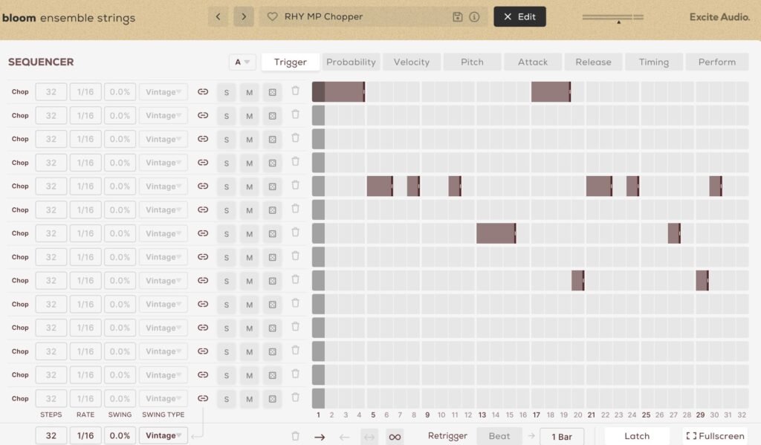Open Vintage dropdown on the second Chop row
The height and width of the screenshot is (445, 761).
tap(163, 116)
